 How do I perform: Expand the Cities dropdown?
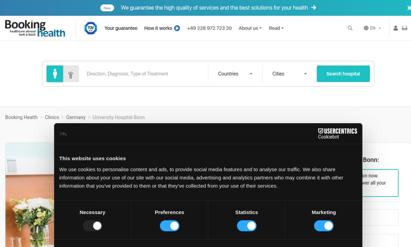(x=290, y=74)
